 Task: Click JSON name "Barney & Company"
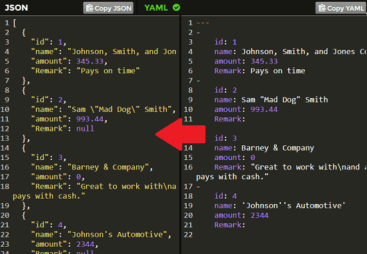(x=108, y=167)
